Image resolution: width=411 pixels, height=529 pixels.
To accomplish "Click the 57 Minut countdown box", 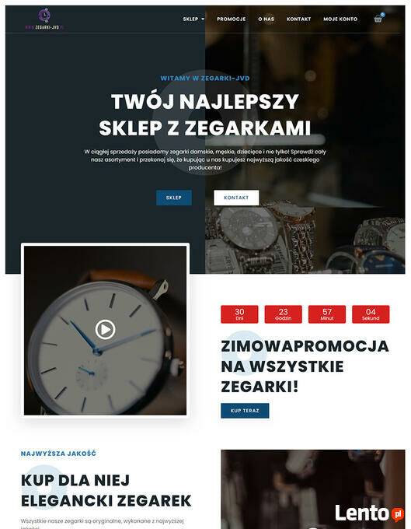I will point(327,314).
